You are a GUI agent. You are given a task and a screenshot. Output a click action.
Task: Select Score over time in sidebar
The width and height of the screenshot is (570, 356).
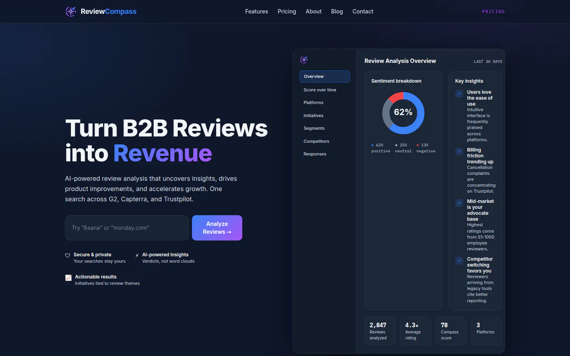pos(325,90)
